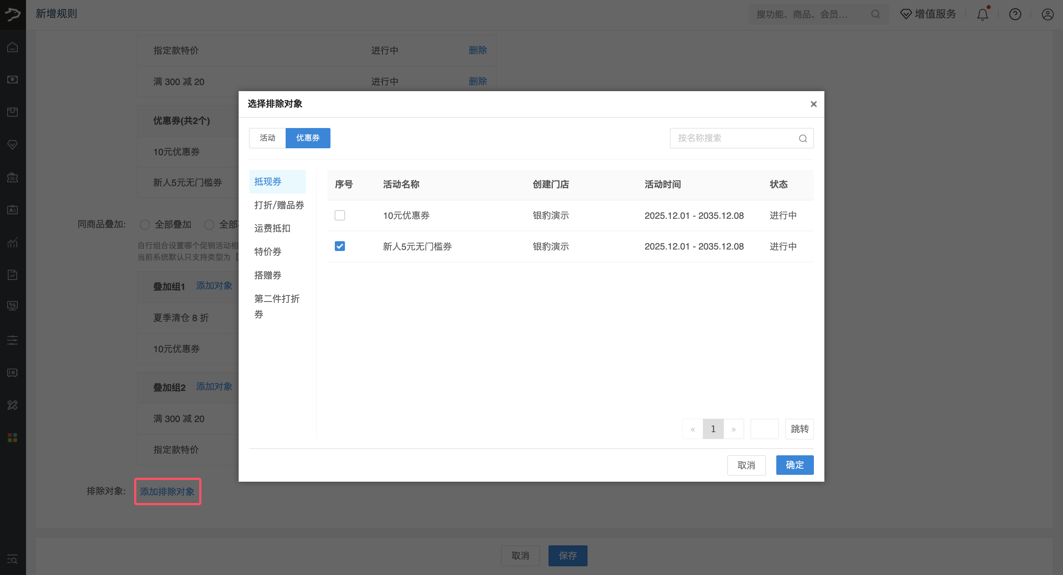Open the pencil ruler tools icon in sidebar

[13, 405]
